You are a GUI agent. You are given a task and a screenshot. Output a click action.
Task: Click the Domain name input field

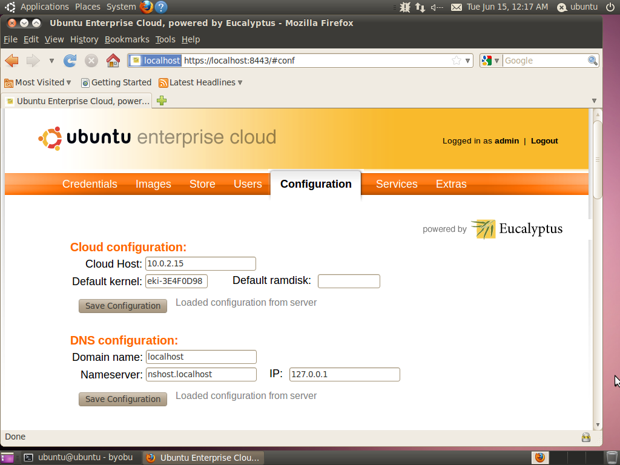(x=201, y=357)
